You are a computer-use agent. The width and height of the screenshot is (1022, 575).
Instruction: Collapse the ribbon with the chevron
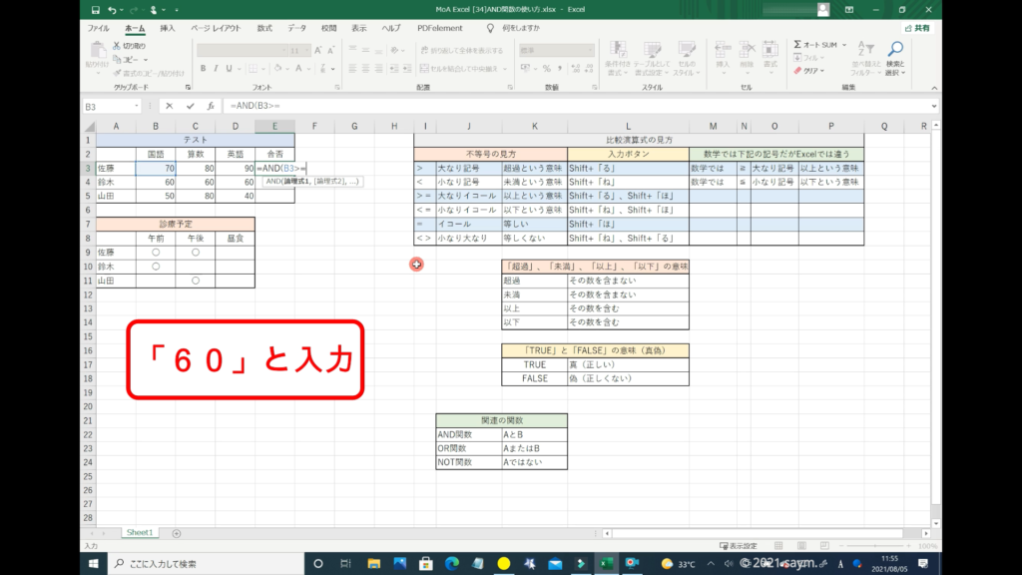(x=933, y=88)
